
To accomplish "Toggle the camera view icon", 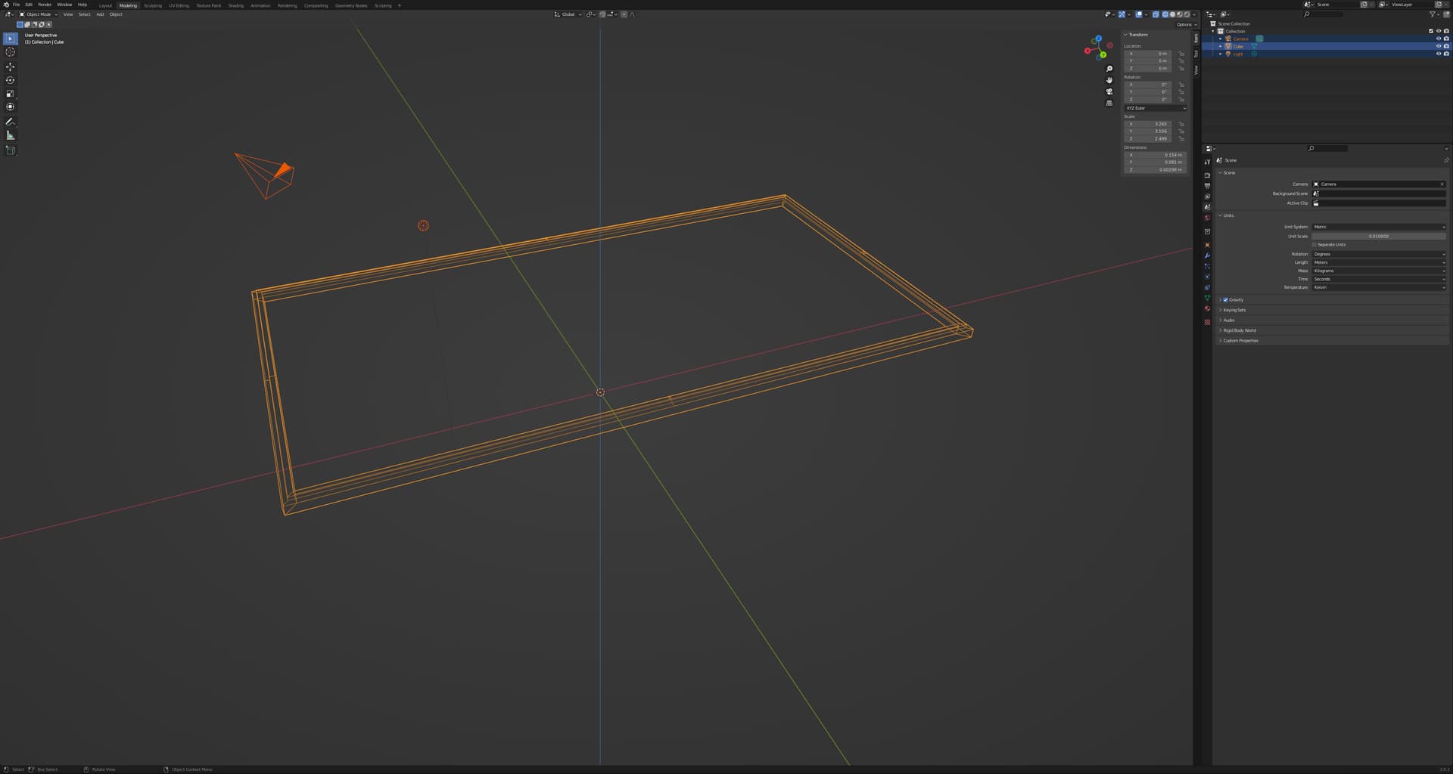I will pyautogui.click(x=1109, y=91).
